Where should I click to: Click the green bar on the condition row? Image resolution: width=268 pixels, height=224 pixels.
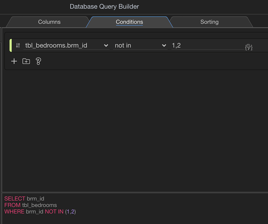pyautogui.click(x=11, y=45)
